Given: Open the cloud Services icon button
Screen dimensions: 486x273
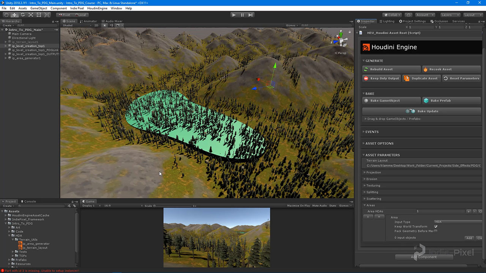Looking at the screenshot, I should [x=408, y=15].
